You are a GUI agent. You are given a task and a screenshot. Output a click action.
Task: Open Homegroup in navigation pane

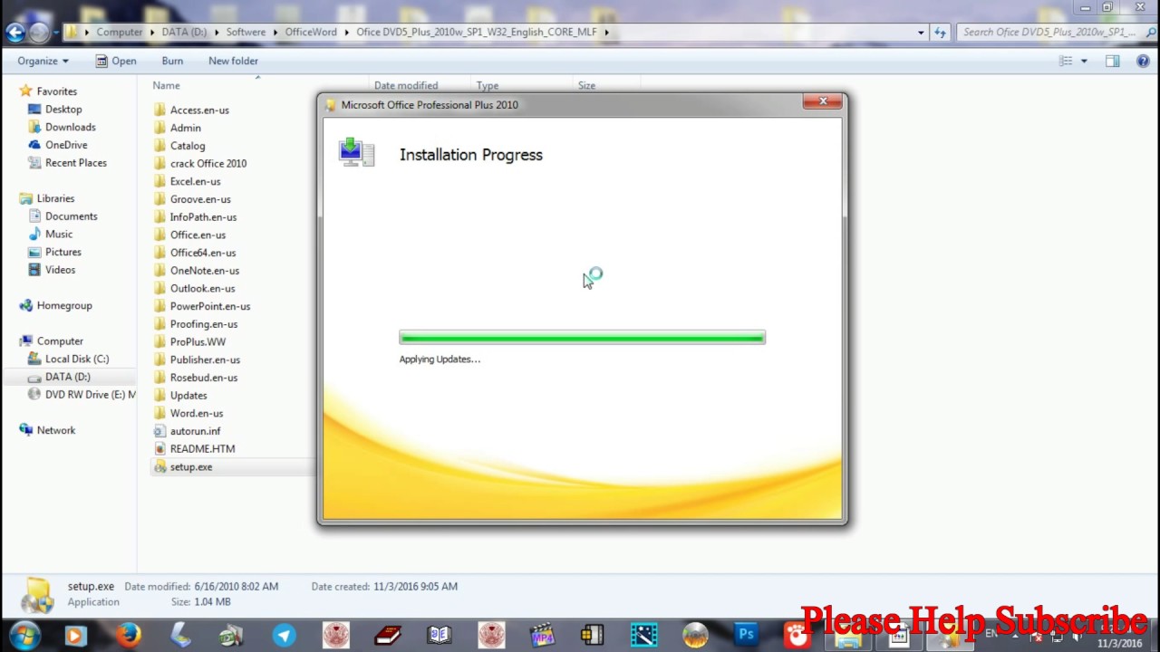click(64, 306)
